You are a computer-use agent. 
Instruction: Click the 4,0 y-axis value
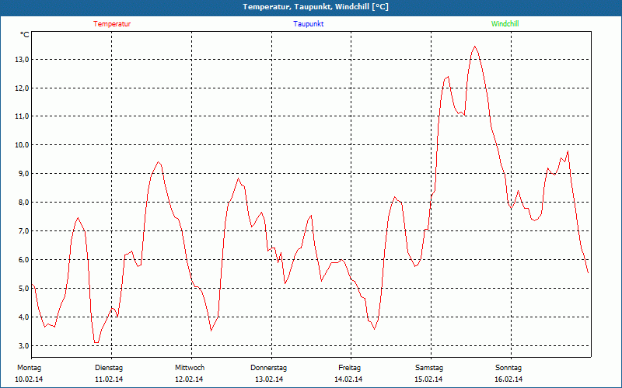(x=23, y=317)
